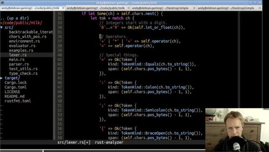Image resolution: width=269 pixels, height=152 pixels.
Task: Go up a directory via '.. (up a dir)'
Action: pyautogui.click(x=14, y=18)
